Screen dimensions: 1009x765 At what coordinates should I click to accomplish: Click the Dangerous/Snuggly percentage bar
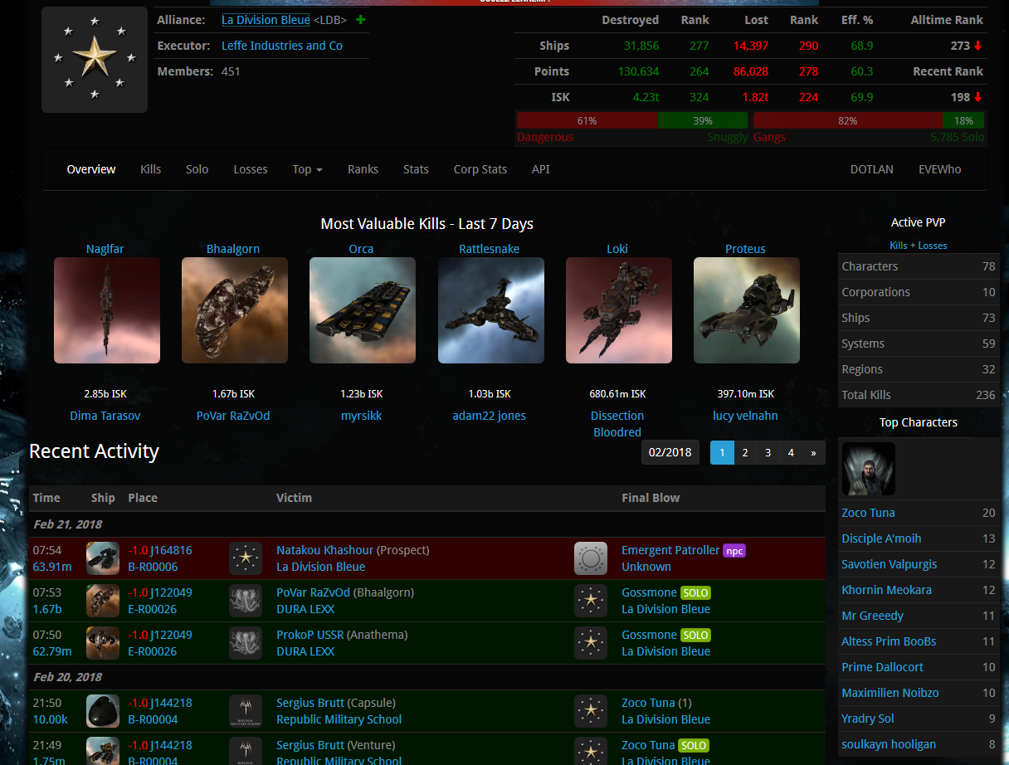632,120
